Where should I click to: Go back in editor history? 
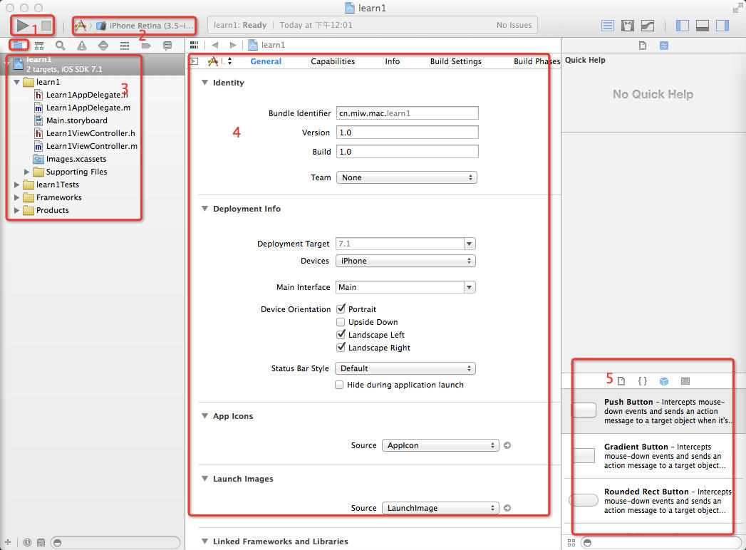[x=215, y=45]
